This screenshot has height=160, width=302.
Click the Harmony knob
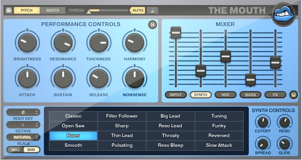click(x=134, y=42)
